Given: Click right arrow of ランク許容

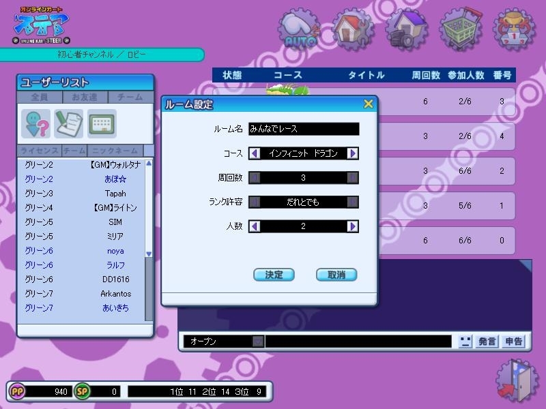Looking at the screenshot, I should click(x=352, y=202).
